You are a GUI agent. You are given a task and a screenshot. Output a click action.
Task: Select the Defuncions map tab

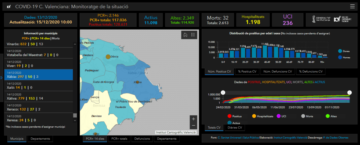pyautogui.click(x=142, y=138)
